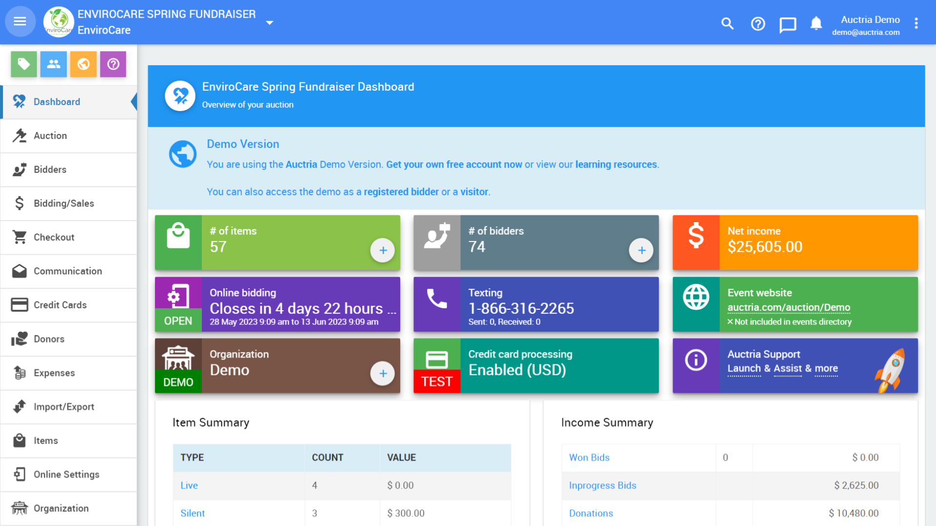Open the help question mark icon
This screenshot has width=936, height=526.
click(x=758, y=23)
